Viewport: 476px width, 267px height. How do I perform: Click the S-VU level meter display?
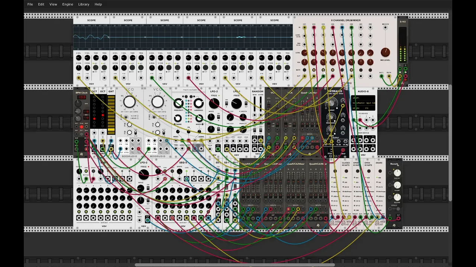click(403, 44)
